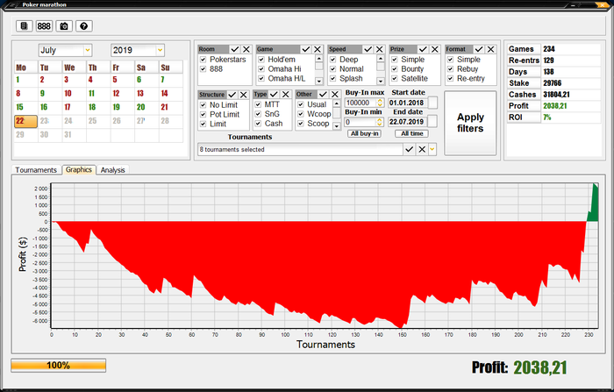This screenshot has height=392, width=614.
Task: Toggle Bounty prize checkbox
Action: (395, 69)
